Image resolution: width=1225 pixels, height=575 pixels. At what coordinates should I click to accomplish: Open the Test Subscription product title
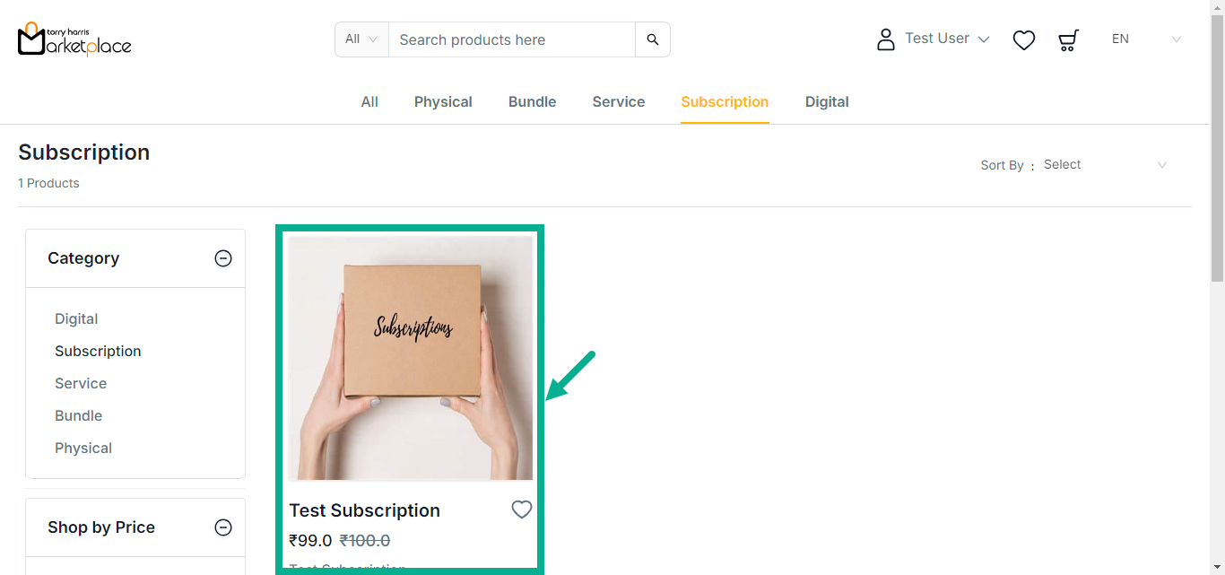[x=364, y=510]
